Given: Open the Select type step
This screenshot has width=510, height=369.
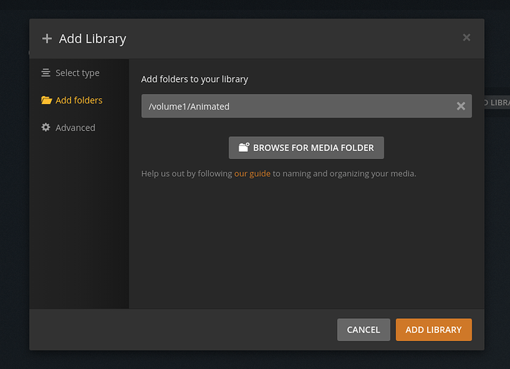Looking at the screenshot, I should click(77, 72).
